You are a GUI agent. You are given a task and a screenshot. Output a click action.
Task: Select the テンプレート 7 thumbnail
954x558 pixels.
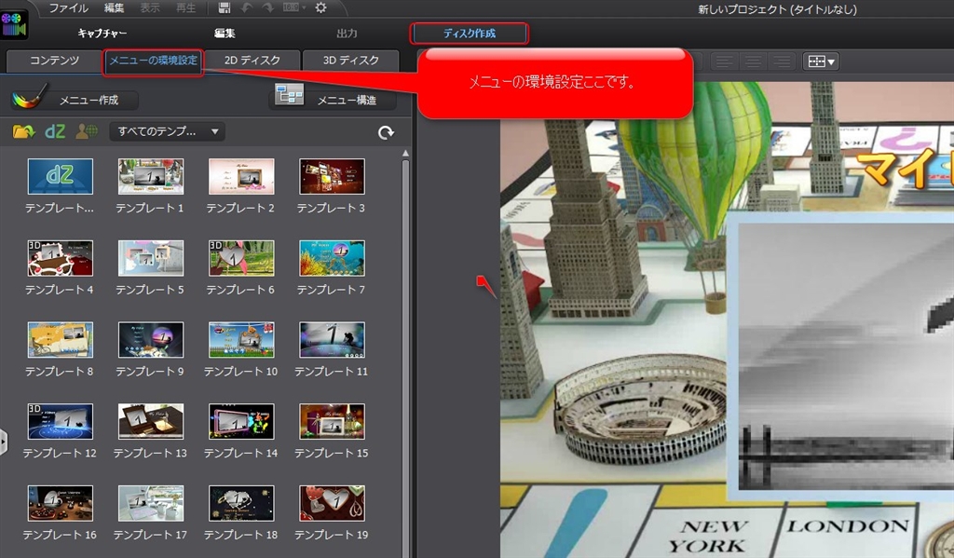(x=331, y=258)
